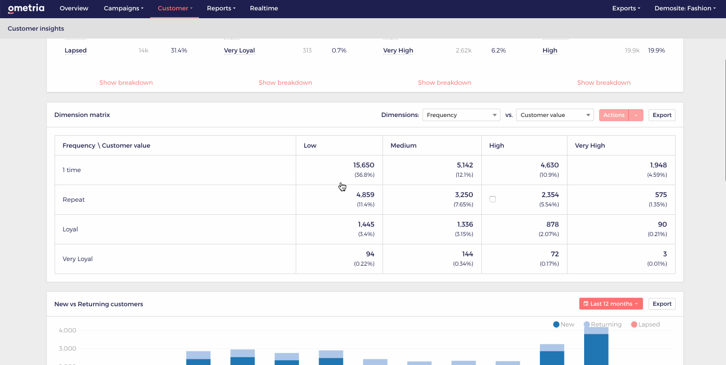
Task: Select the 5,142 cell for 1 time Medium
Action: [x=432, y=170]
